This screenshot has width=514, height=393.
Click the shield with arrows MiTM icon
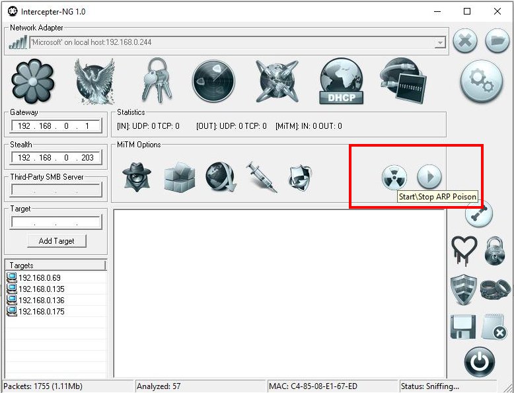click(x=300, y=178)
